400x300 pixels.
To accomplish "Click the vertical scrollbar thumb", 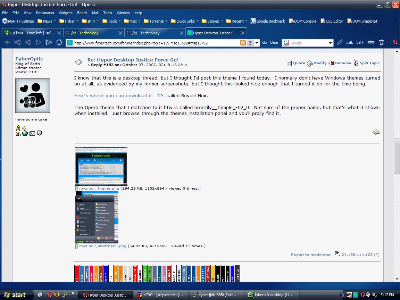I will pos(397,156).
